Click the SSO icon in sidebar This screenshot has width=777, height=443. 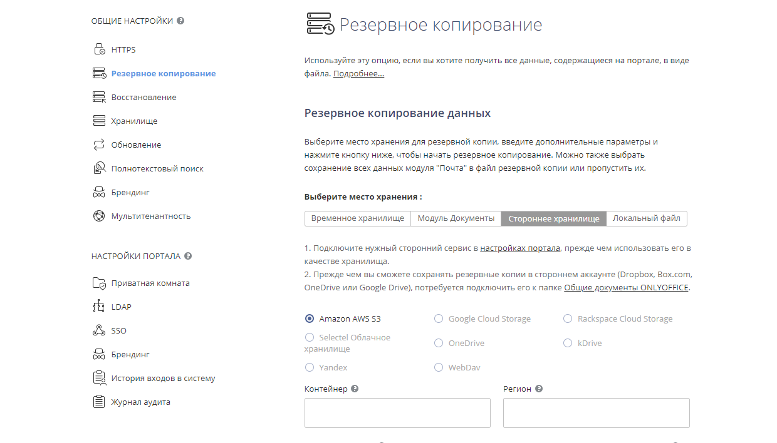tap(99, 330)
